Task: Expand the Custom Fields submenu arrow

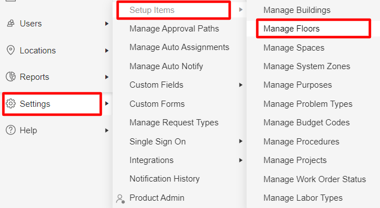Action: click(x=240, y=85)
